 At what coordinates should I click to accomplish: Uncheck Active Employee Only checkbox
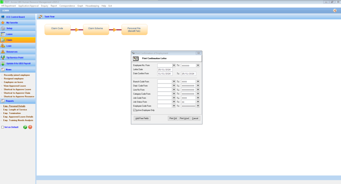pyautogui.click(x=134, y=110)
